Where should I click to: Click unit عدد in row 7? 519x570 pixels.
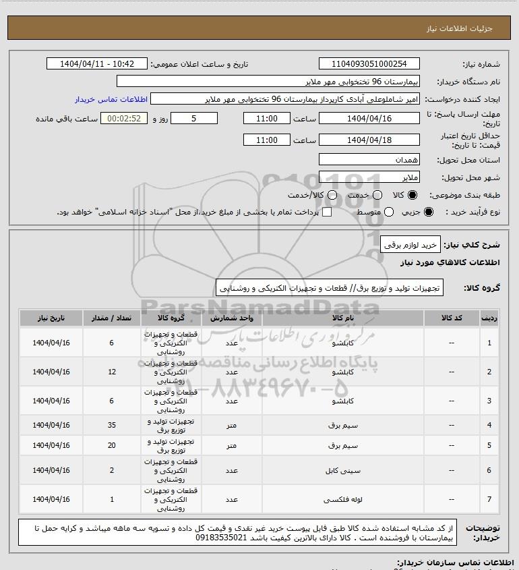pyautogui.click(x=232, y=499)
